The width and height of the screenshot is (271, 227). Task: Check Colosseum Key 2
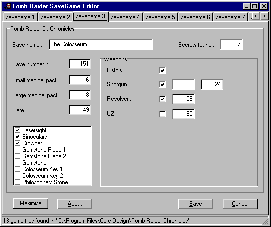click(18, 176)
